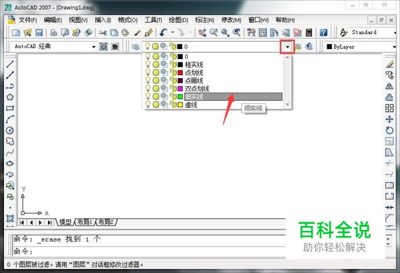
Task: Click the Undo arrow icon
Action: point(163,32)
